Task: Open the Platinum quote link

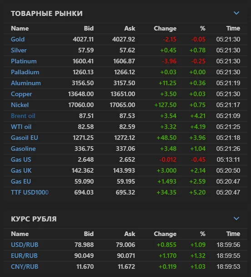Action: pos(24,61)
